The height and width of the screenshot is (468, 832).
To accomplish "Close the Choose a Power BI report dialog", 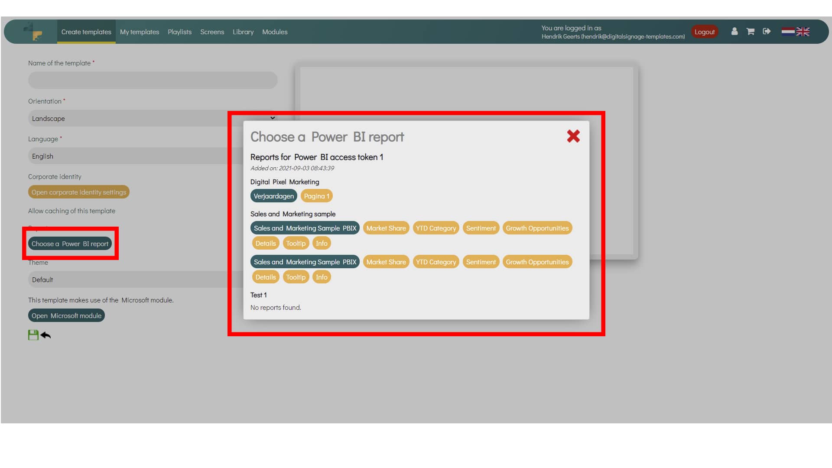I will [x=573, y=136].
